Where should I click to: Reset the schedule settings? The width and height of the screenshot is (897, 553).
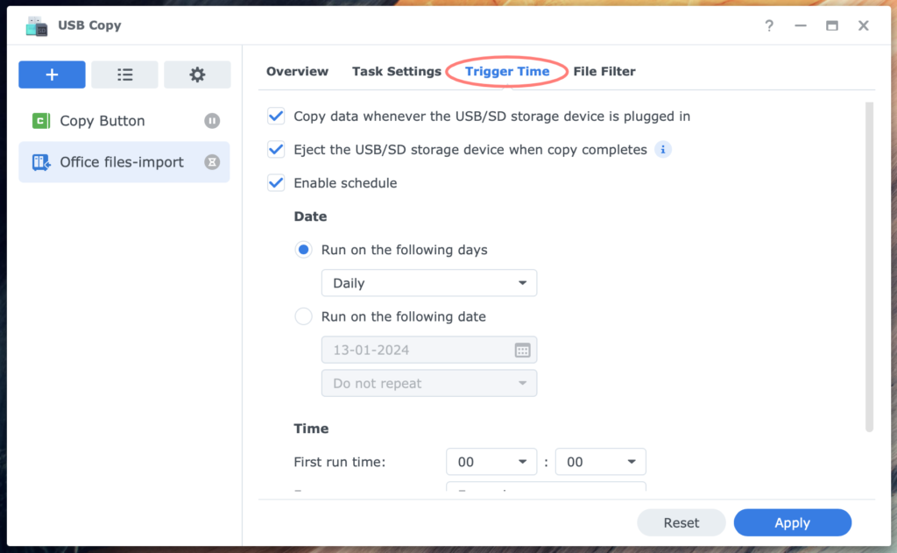click(681, 522)
